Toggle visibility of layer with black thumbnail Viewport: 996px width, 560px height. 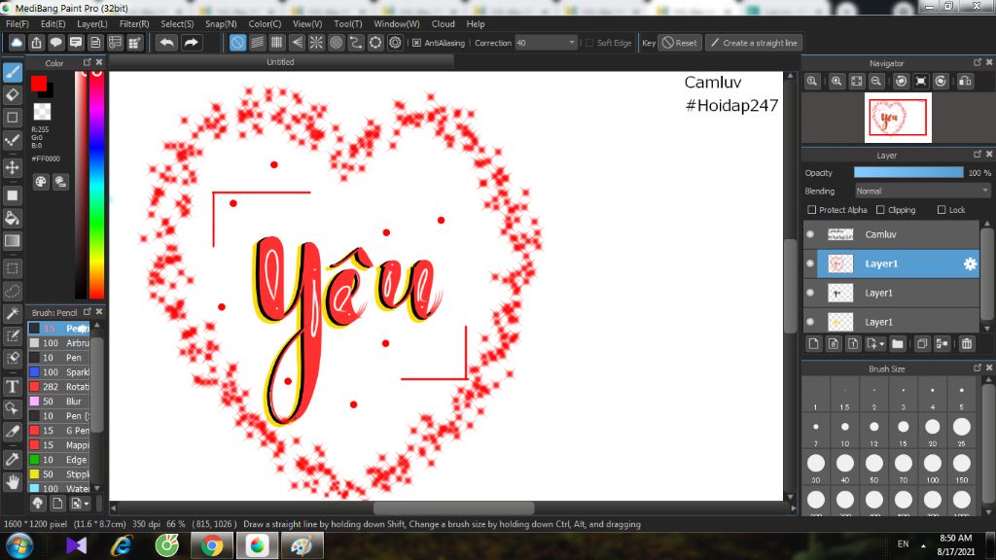810,293
